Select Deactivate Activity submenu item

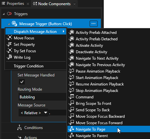(109, 52)
